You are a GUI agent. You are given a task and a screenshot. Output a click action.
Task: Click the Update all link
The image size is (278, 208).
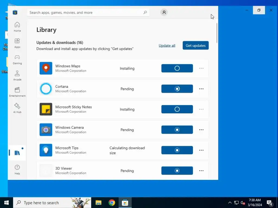point(167,45)
